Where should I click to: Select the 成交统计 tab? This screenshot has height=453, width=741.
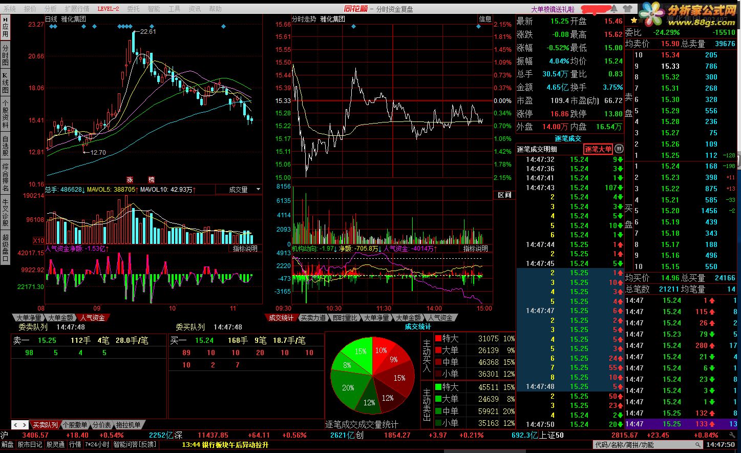click(281, 318)
